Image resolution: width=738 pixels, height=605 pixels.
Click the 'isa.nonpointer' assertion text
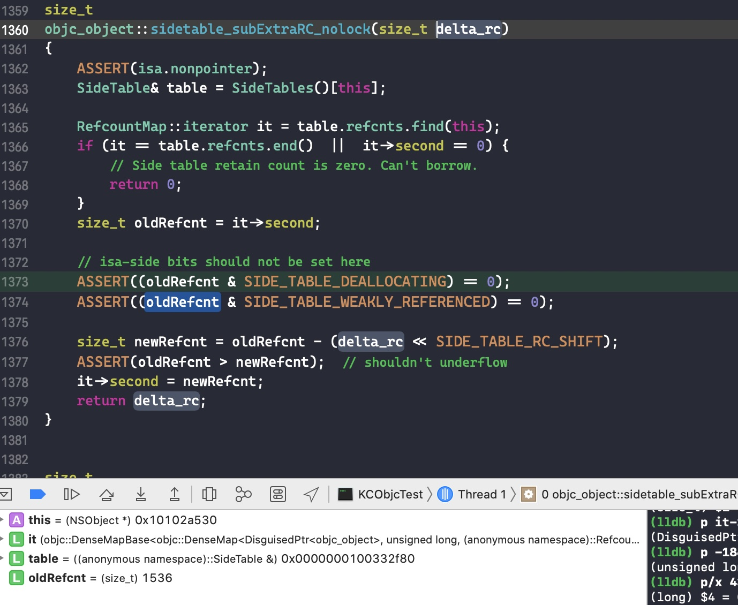pos(195,69)
